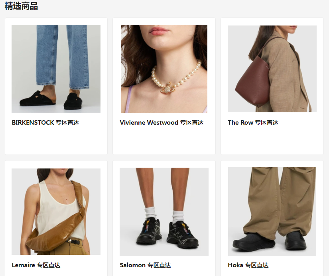Follow The Row 专区直达 link

coord(253,122)
